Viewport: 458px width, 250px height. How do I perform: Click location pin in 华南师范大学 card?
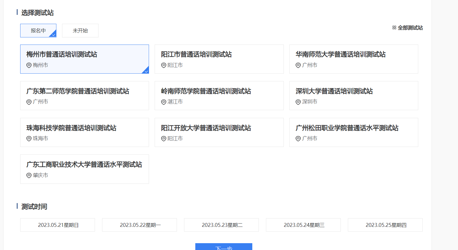[298, 65]
